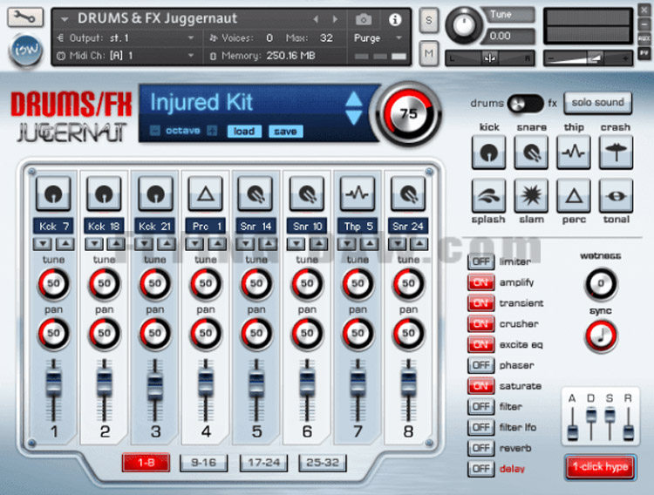Click channel 7 thip waveform pad

(358, 193)
